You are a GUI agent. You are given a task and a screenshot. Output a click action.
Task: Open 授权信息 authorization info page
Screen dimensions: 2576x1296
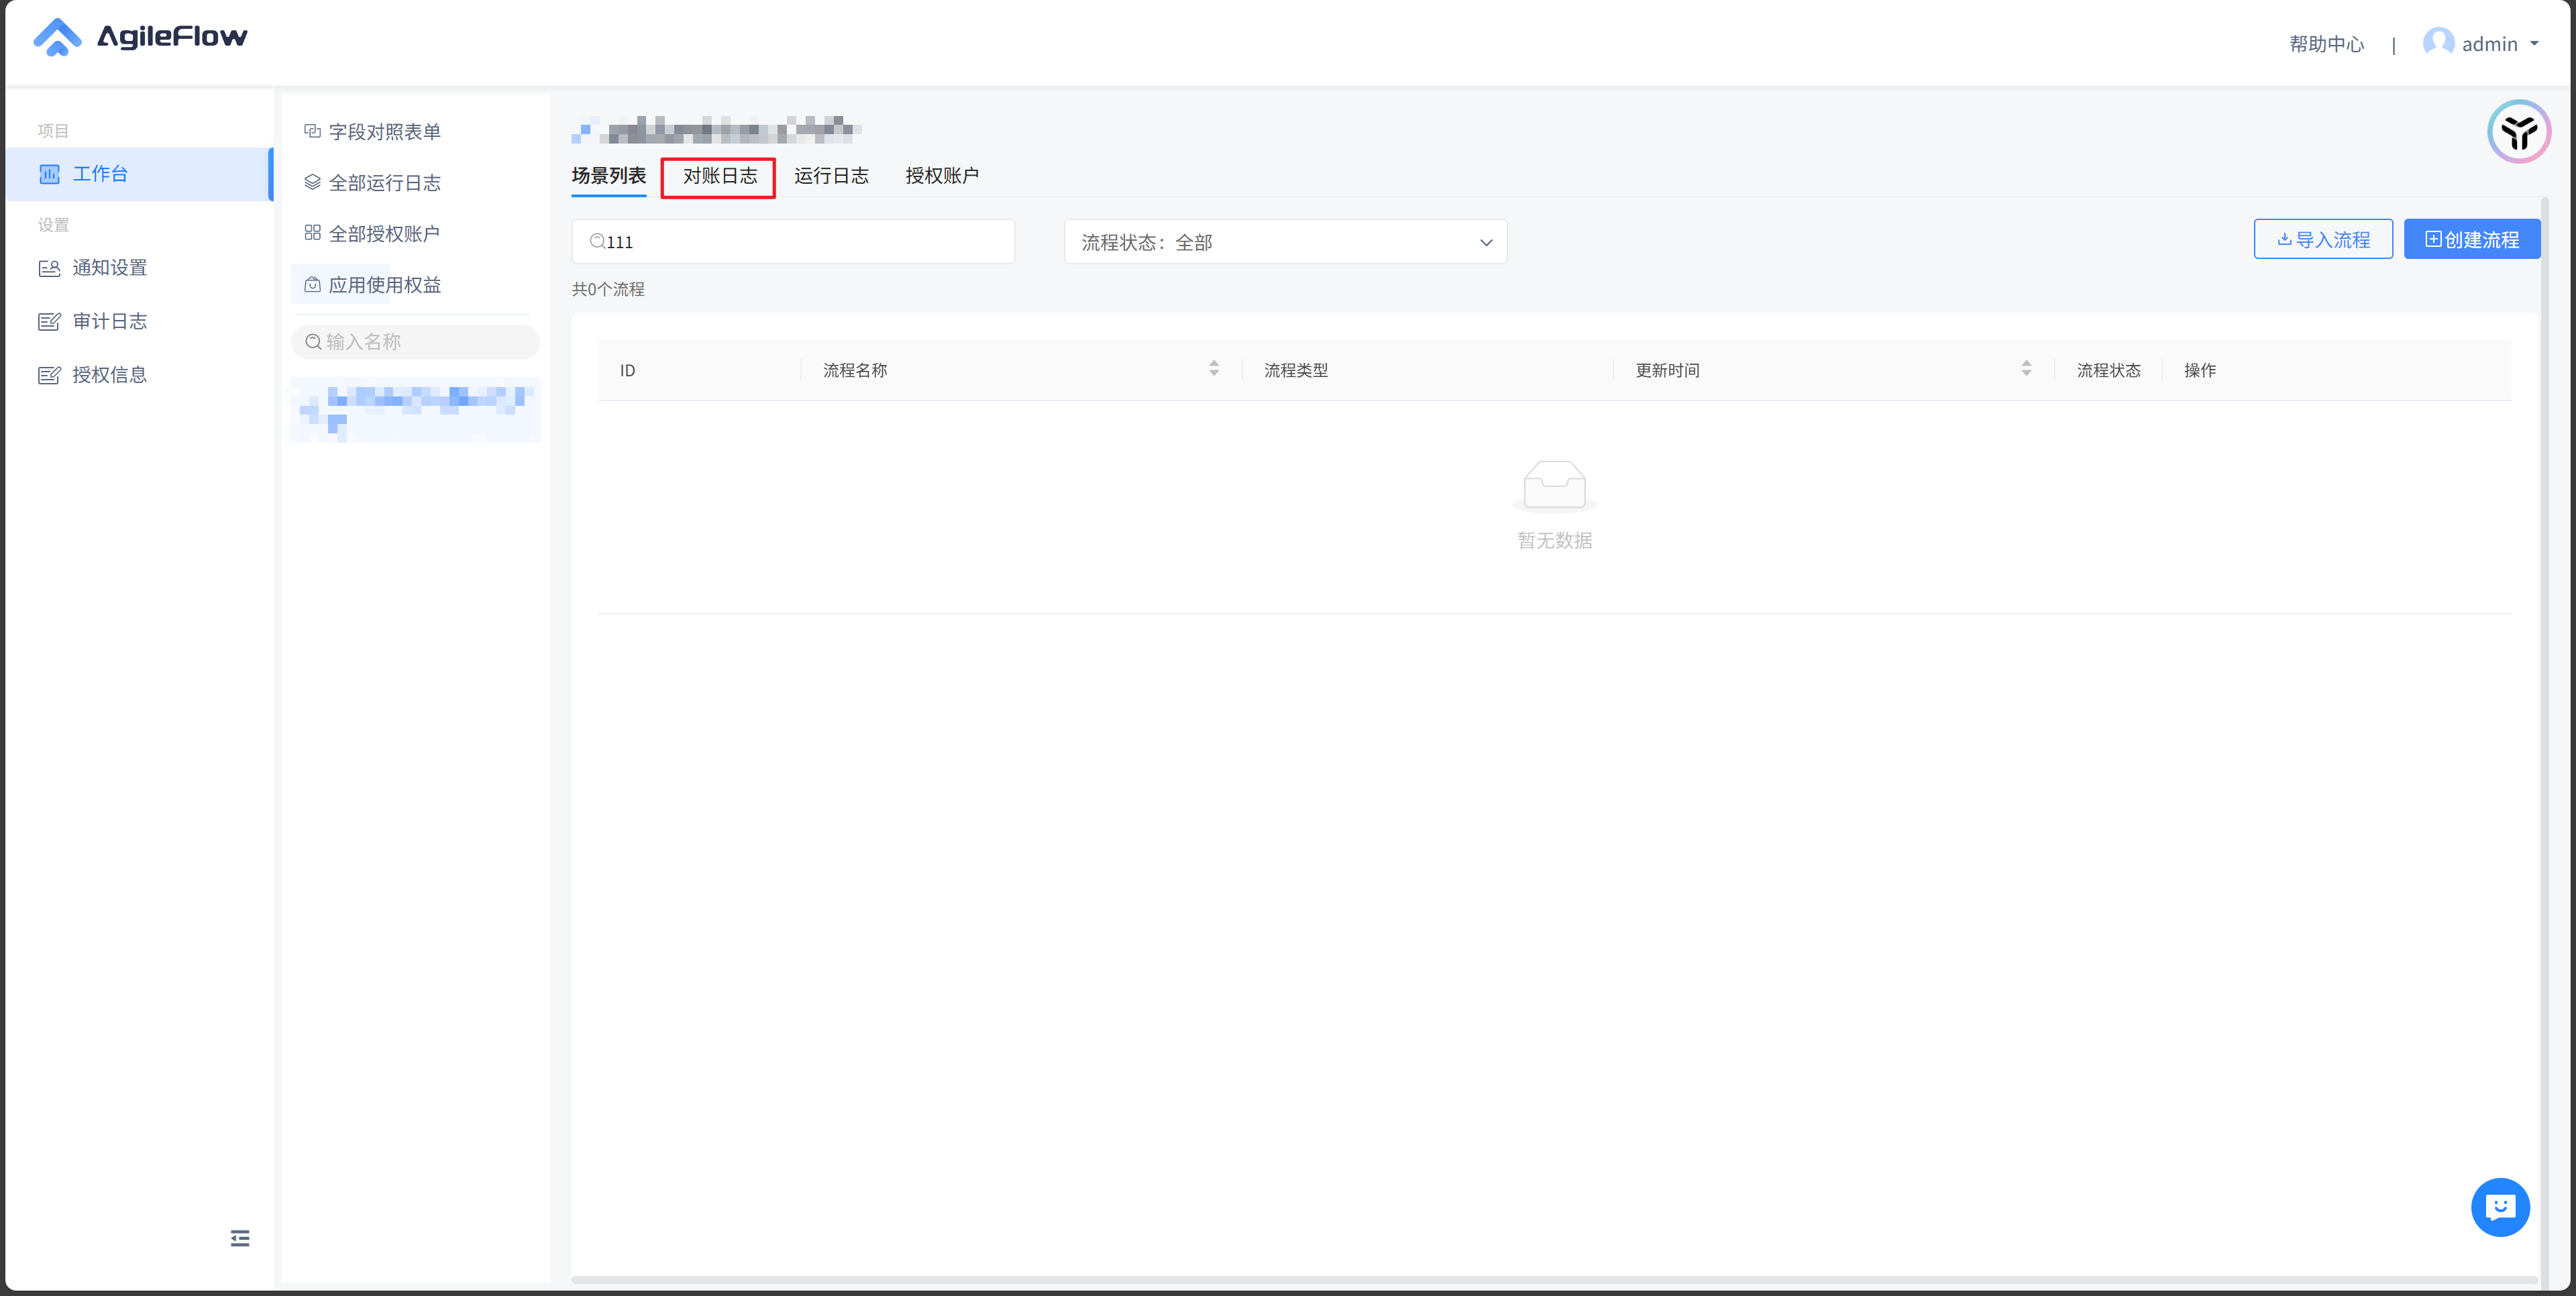[109, 375]
